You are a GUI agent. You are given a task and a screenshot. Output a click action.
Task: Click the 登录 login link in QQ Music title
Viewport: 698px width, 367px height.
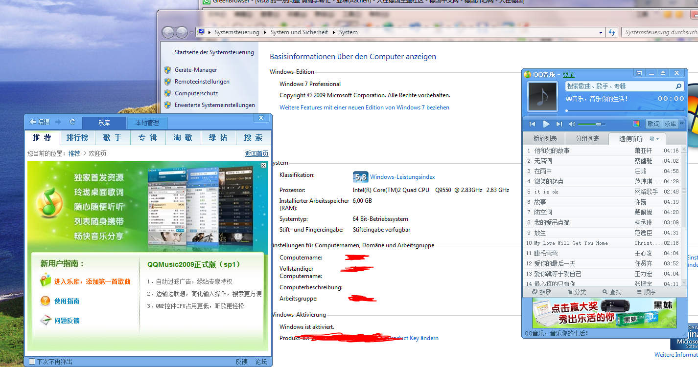(x=568, y=75)
